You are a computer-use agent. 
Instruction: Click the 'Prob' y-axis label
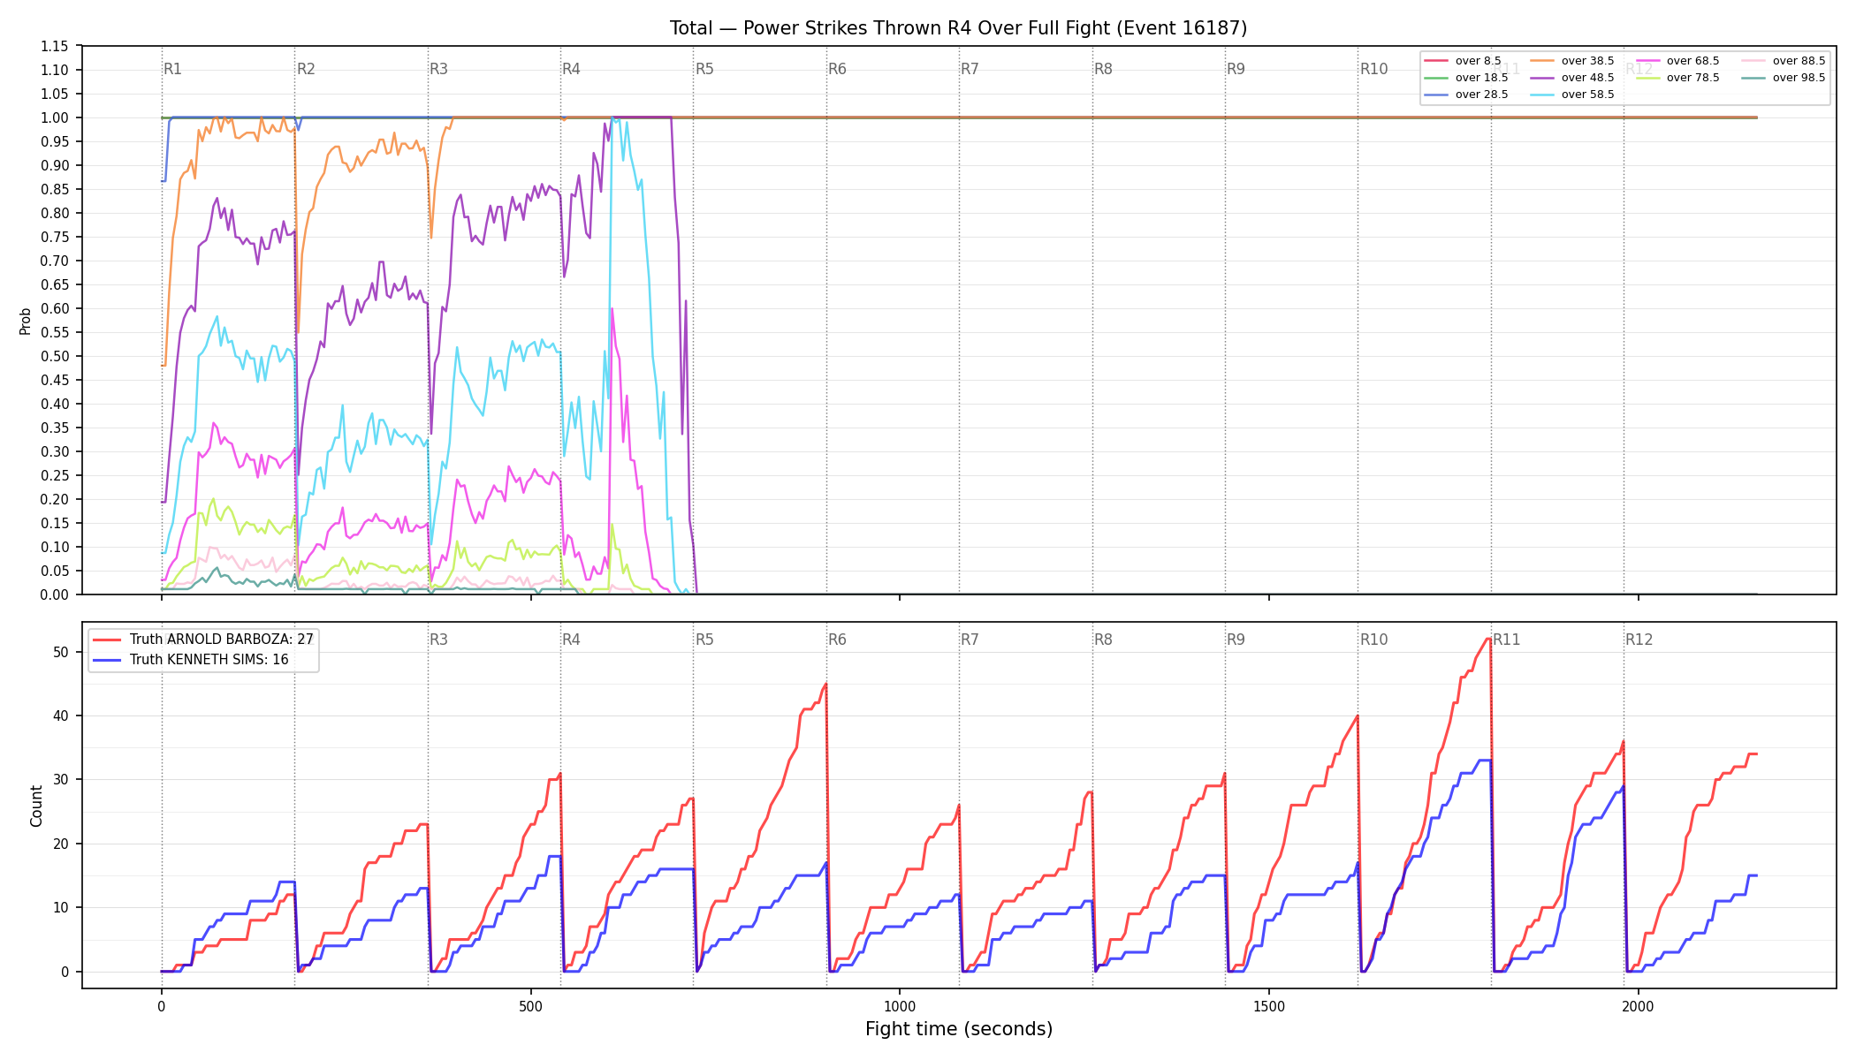26,321
